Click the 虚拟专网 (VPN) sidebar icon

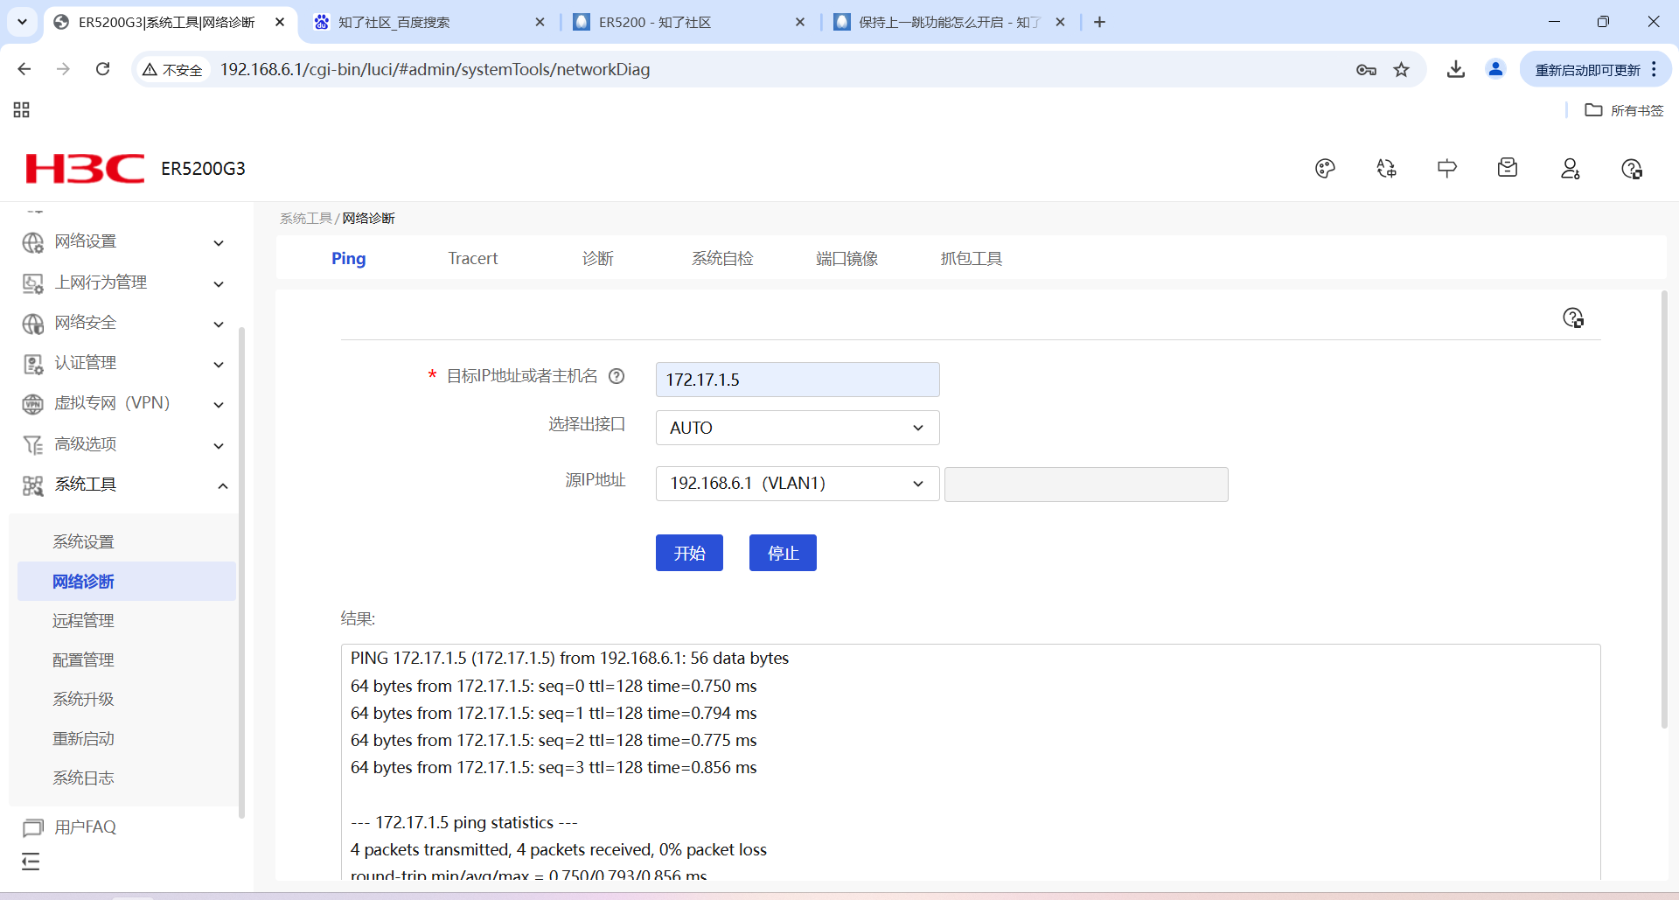[33, 404]
